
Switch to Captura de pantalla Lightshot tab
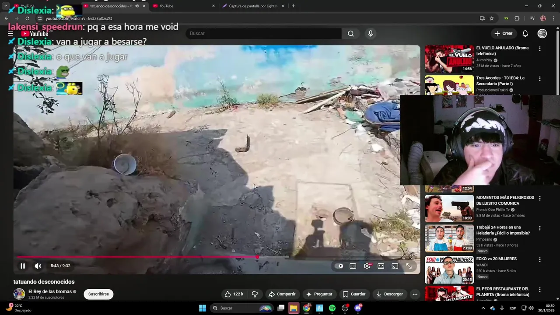click(x=253, y=6)
